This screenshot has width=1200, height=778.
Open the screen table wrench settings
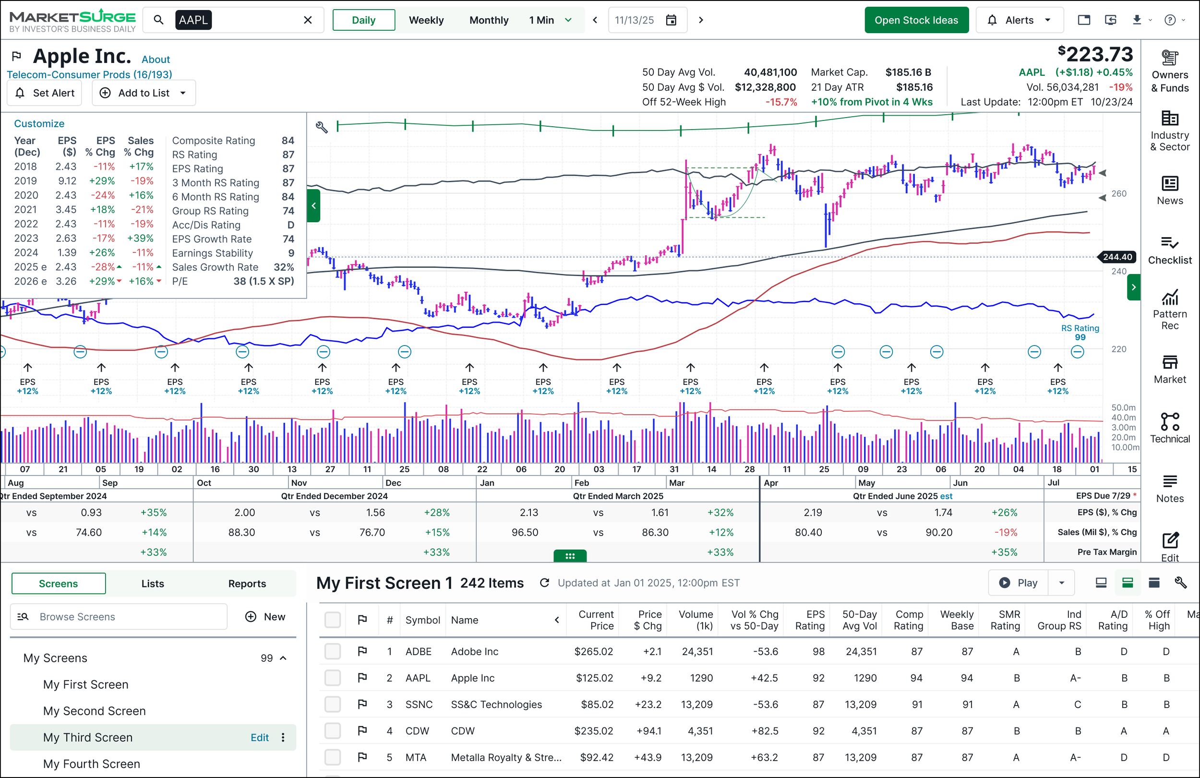[x=1180, y=583]
